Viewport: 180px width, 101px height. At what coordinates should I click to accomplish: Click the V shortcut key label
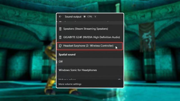coord(95,17)
